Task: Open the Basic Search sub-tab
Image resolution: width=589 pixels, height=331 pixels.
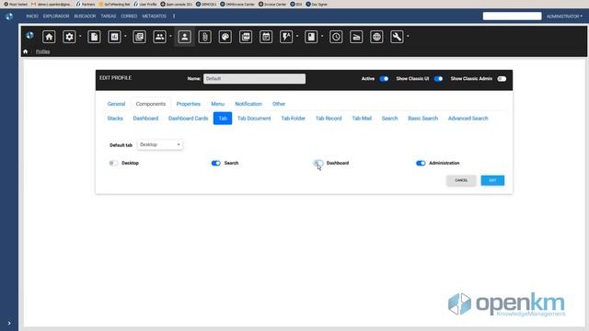Action: pyautogui.click(x=422, y=119)
